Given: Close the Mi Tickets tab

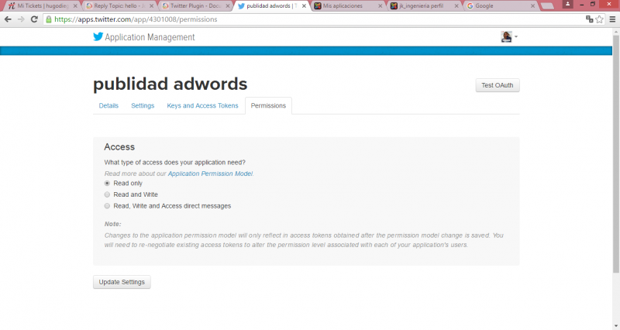Looking at the screenshot, I should [75, 6].
